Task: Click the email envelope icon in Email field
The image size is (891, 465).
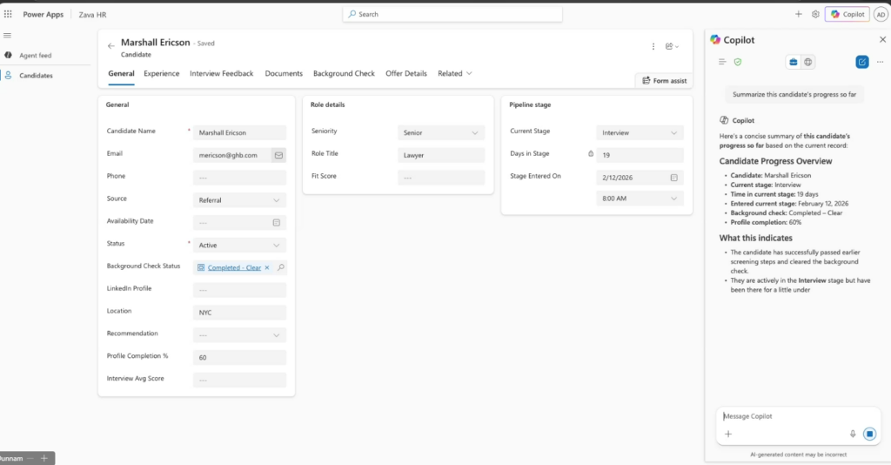Action: 278,155
